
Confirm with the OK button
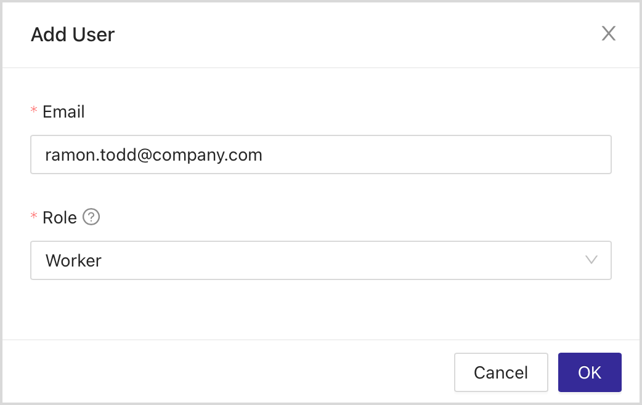click(590, 372)
